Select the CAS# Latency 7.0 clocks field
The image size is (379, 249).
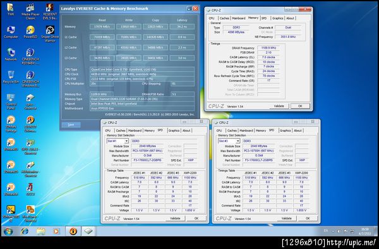pos(268,58)
